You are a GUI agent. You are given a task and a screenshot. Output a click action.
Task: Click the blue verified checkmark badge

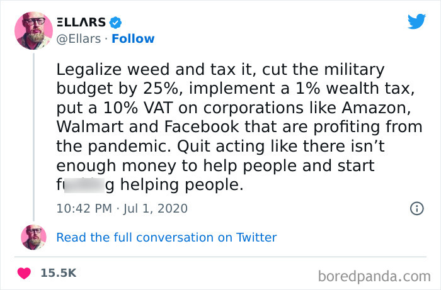(x=115, y=23)
